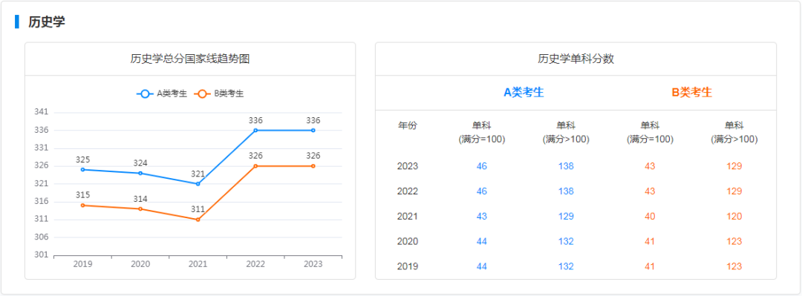Click the 2020 row value 132

(x=566, y=241)
